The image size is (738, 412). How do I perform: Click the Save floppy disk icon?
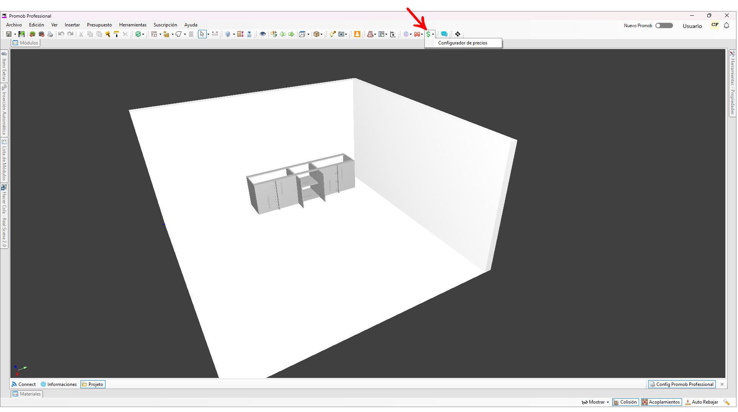tap(8, 34)
